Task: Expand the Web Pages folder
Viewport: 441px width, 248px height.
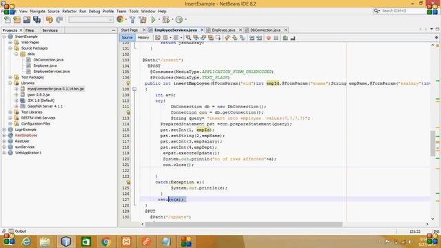Action: pos(10,43)
